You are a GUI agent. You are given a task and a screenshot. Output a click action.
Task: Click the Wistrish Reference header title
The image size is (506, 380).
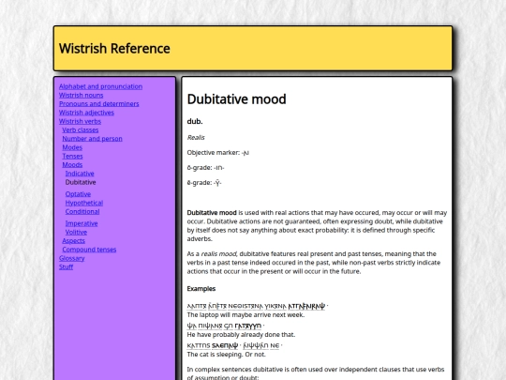click(x=114, y=49)
